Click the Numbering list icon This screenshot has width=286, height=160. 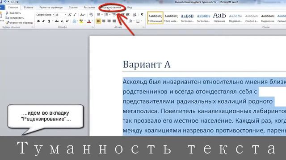click(x=106, y=15)
